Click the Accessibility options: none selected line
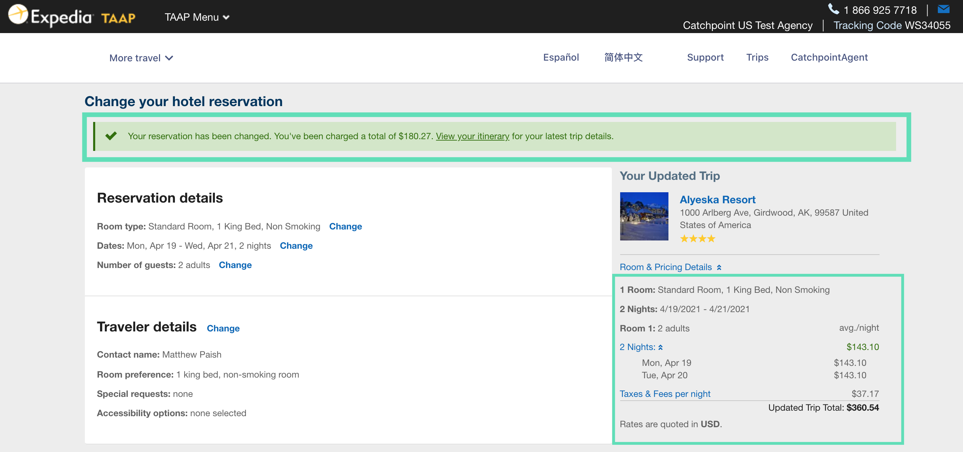 [171, 413]
